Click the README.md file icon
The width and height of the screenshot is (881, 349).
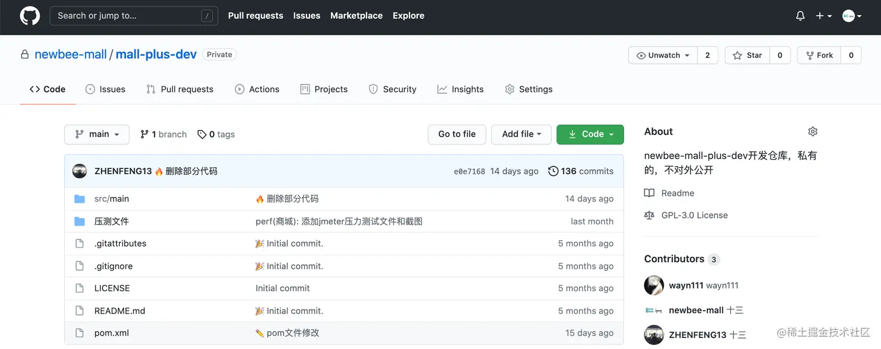pyautogui.click(x=80, y=311)
